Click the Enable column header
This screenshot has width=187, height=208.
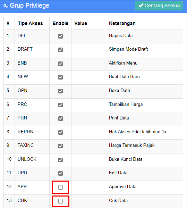tap(60, 23)
